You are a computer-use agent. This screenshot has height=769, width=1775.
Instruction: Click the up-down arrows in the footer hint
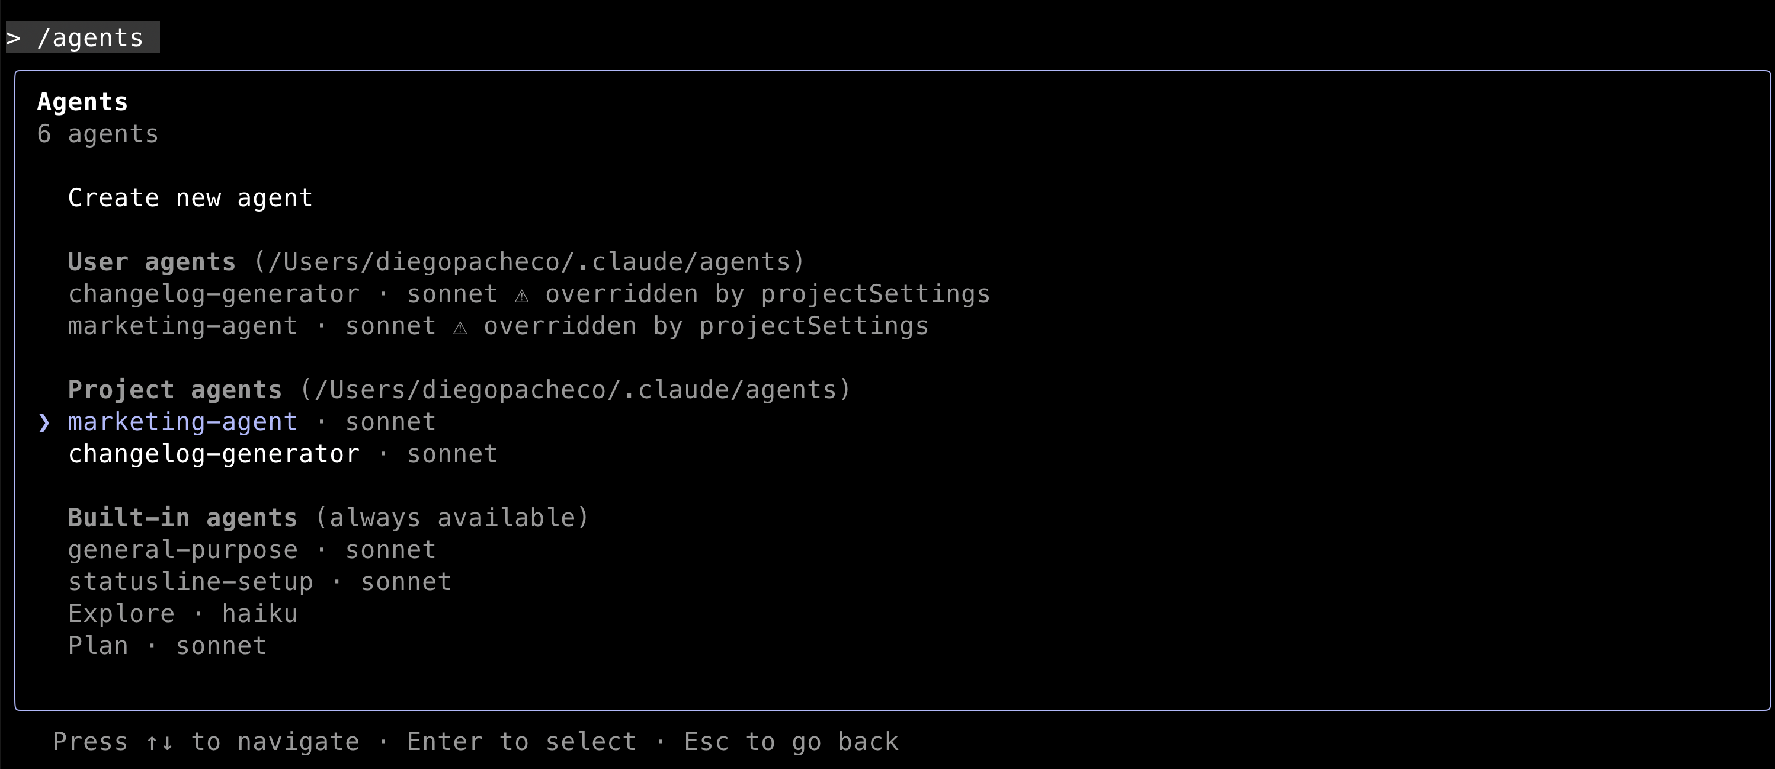pos(159,742)
